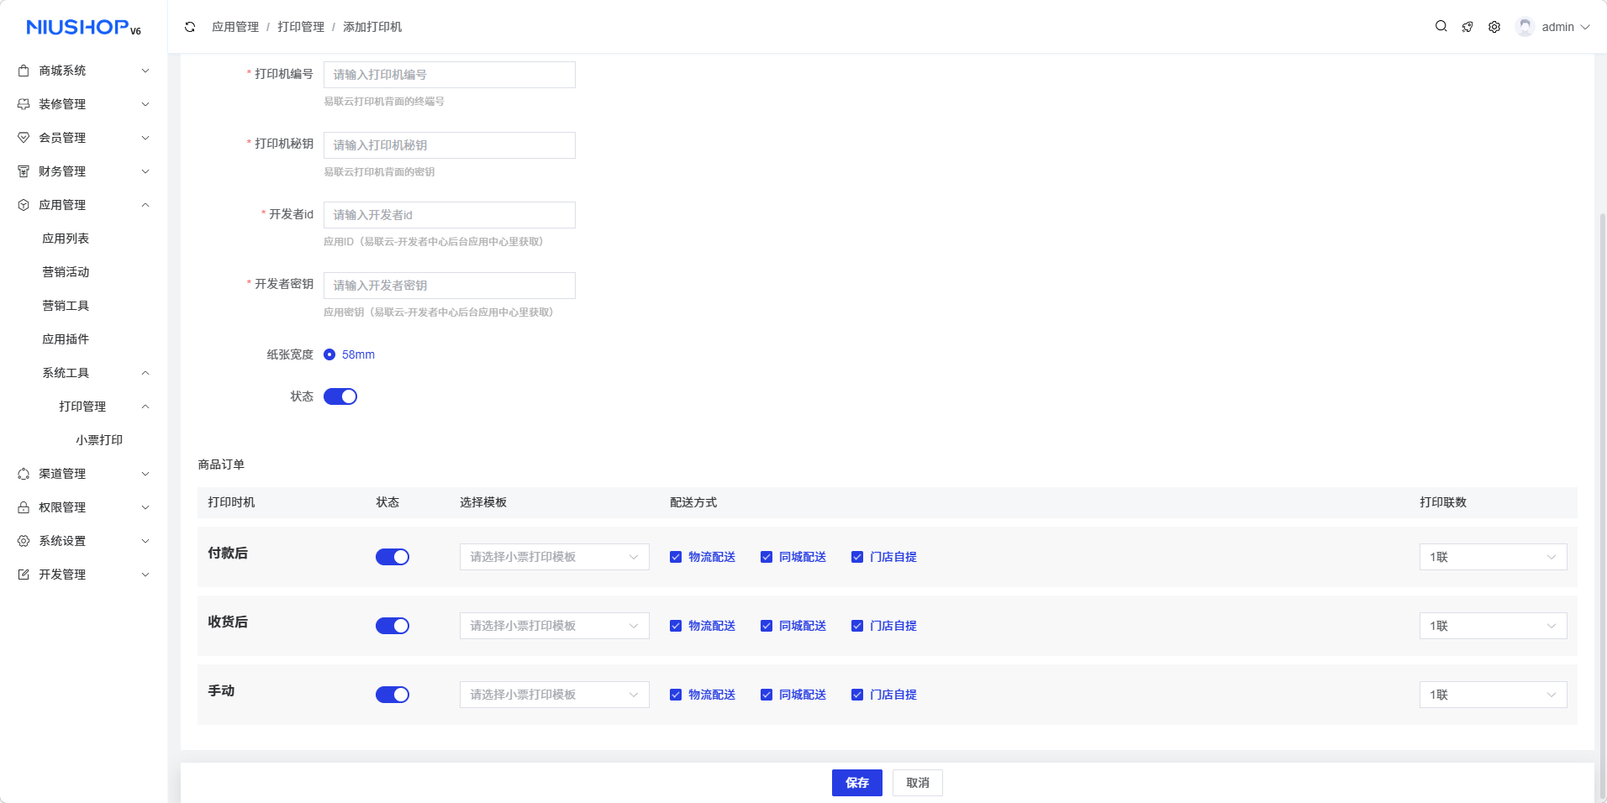
Task: Click the NIUSHOP logo
Action: click(x=83, y=27)
